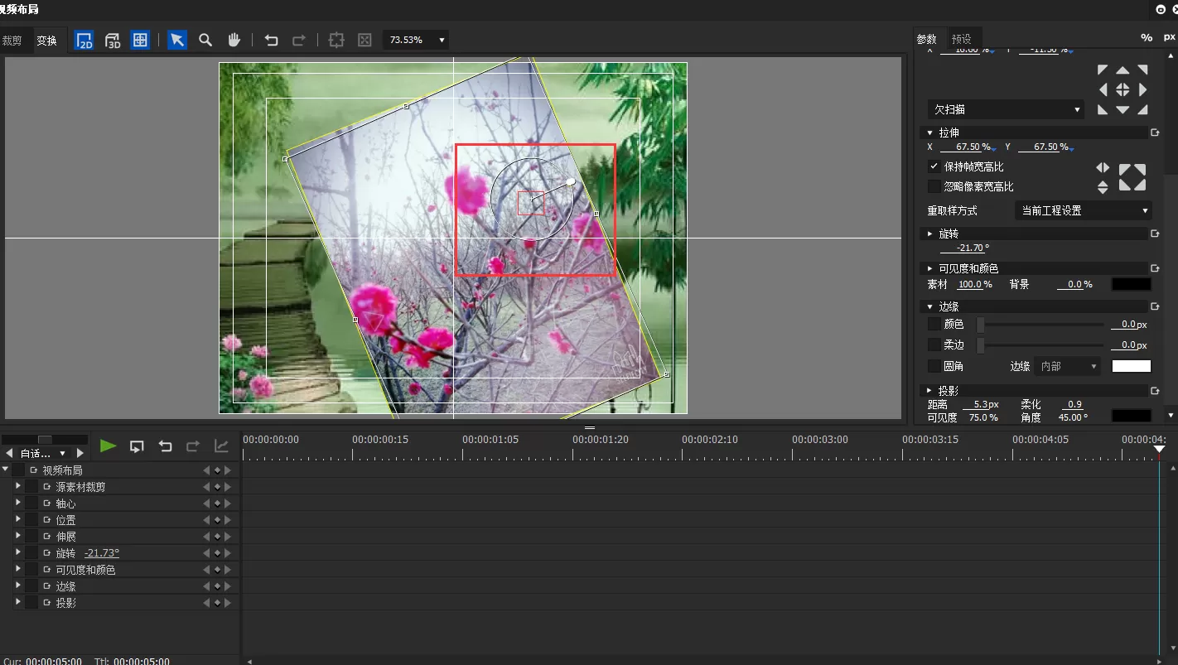Switch to the 裁剪 tab
This screenshot has height=665, width=1178.
(x=12, y=40)
